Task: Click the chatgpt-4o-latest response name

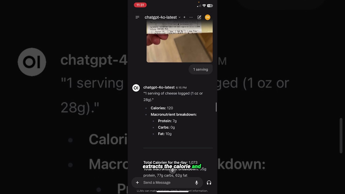Action: pos(159,87)
